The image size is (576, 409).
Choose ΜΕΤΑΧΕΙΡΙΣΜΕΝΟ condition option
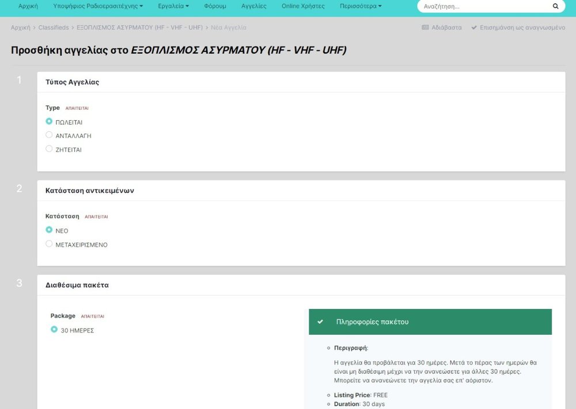(x=49, y=244)
